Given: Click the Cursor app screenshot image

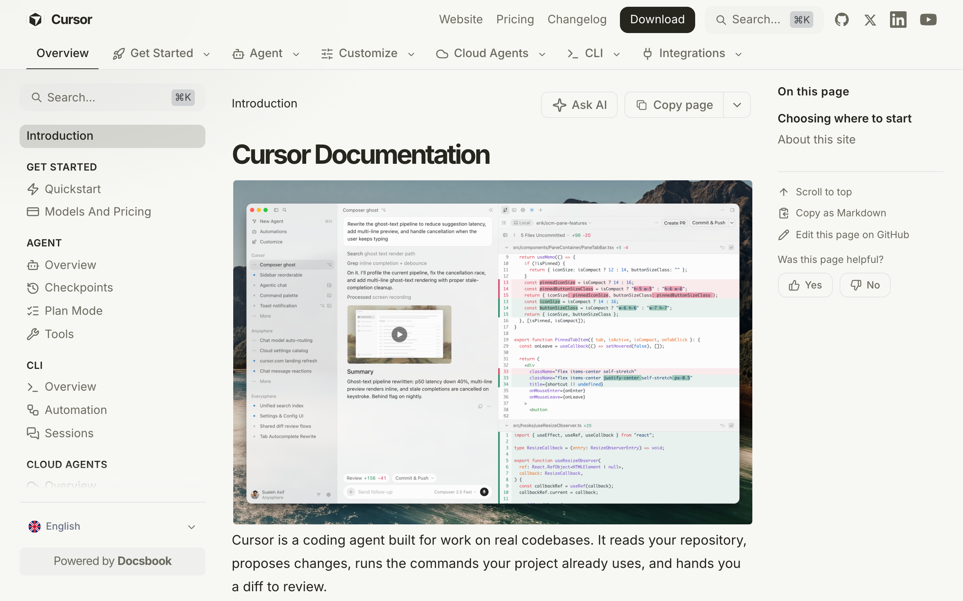Looking at the screenshot, I should (x=492, y=352).
